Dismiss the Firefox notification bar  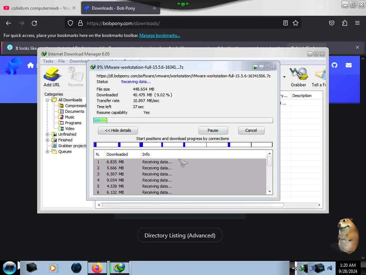[357, 47]
